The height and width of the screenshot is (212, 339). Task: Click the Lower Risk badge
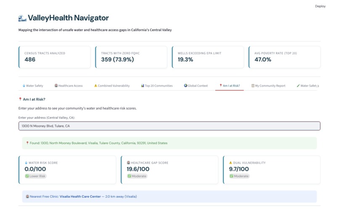(x=35, y=176)
